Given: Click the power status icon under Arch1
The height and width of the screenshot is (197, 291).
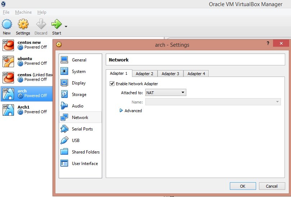Looking at the screenshot, I should [x=20, y=112].
